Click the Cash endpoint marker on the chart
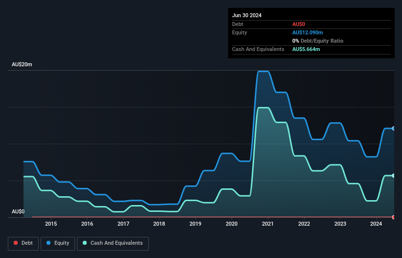The width and height of the screenshot is (402, 258). (x=394, y=176)
